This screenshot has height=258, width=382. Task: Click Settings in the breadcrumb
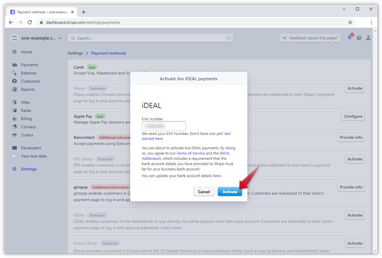click(75, 53)
